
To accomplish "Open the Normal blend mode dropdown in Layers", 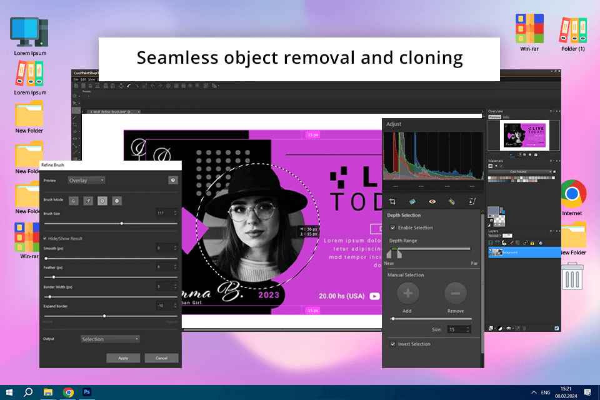I will pos(494,236).
